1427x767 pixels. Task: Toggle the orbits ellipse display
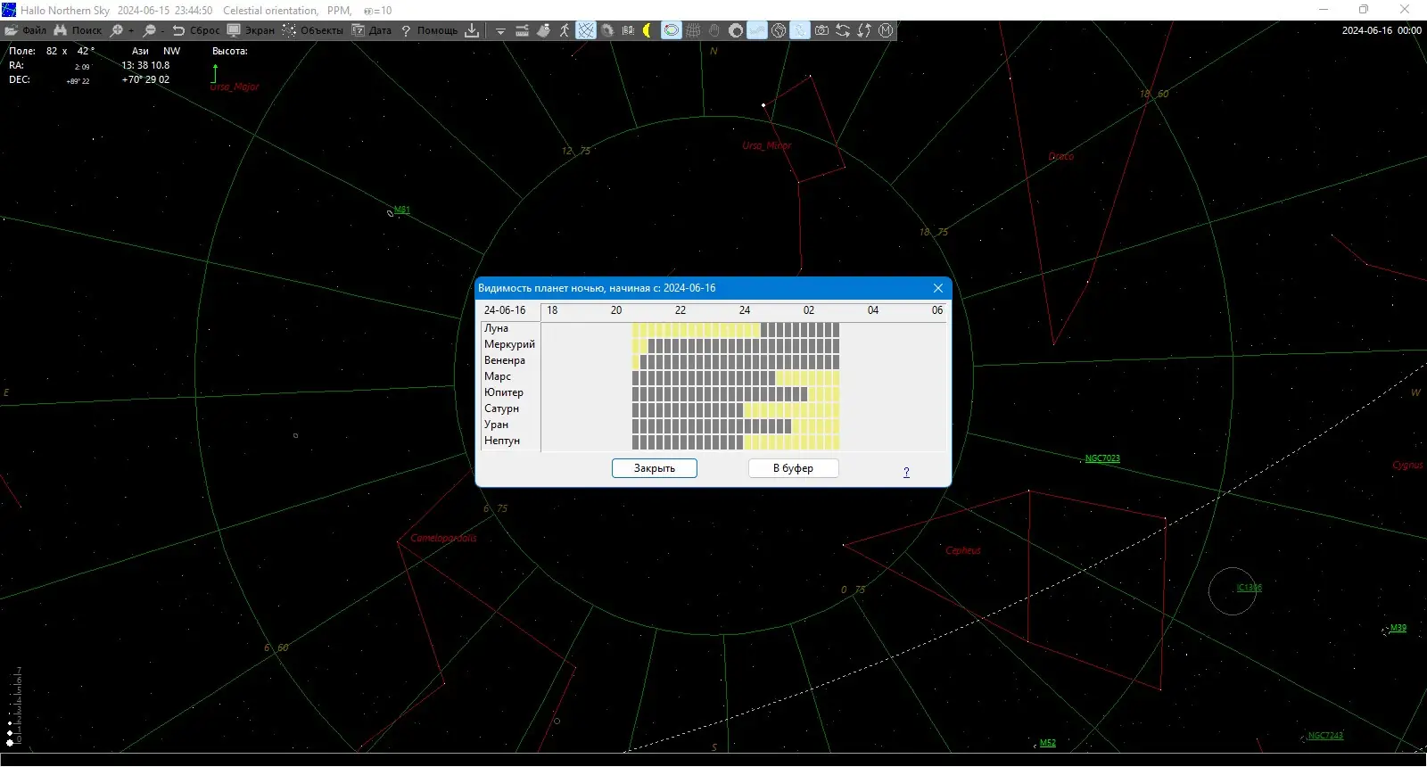[x=672, y=30]
